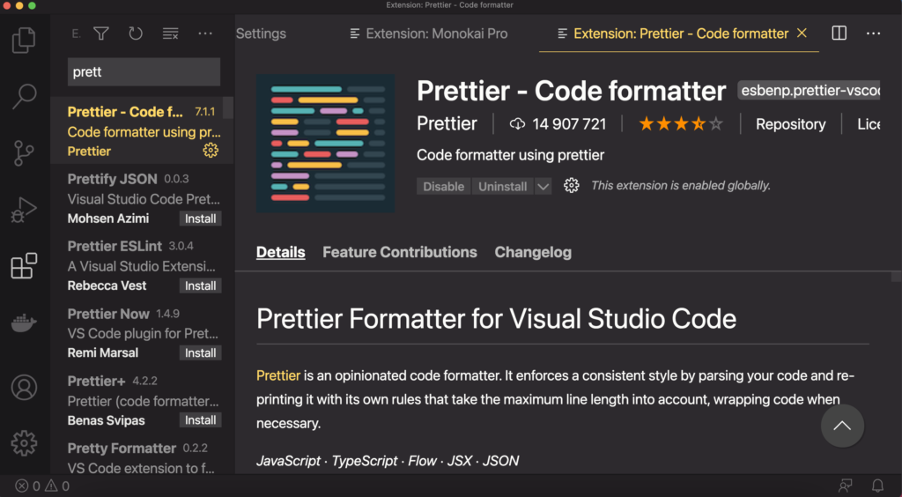Click the warnings count in status bar
The height and width of the screenshot is (497, 902).
pos(57,486)
